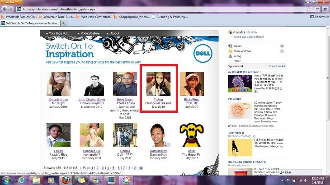Expand the Your Blog Post menu
This screenshot has height=185, width=330.
click(x=57, y=33)
